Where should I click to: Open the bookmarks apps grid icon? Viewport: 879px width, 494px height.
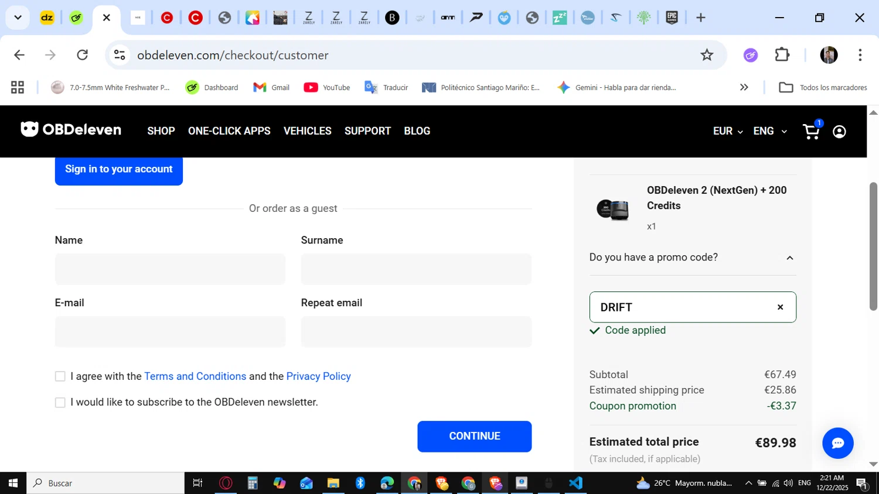tap(18, 87)
